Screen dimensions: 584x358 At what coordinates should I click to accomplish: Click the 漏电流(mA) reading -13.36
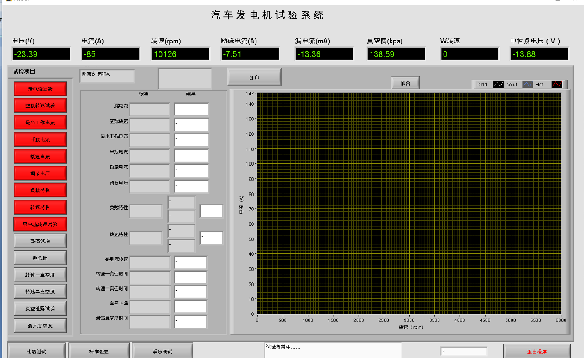[324, 54]
